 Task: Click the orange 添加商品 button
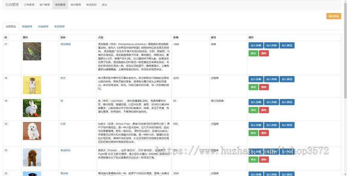[x=334, y=16]
